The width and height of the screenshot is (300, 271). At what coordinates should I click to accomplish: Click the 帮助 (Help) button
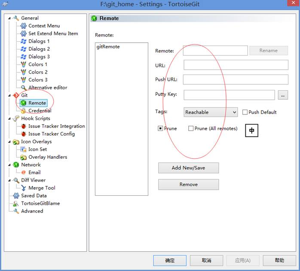(x=279, y=261)
